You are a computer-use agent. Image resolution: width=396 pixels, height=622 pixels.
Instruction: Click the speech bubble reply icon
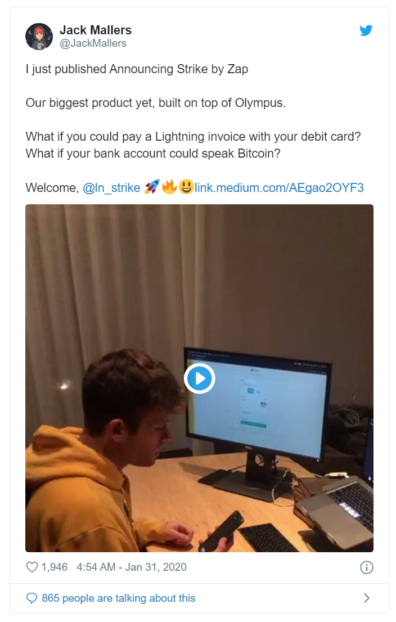tap(31, 598)
